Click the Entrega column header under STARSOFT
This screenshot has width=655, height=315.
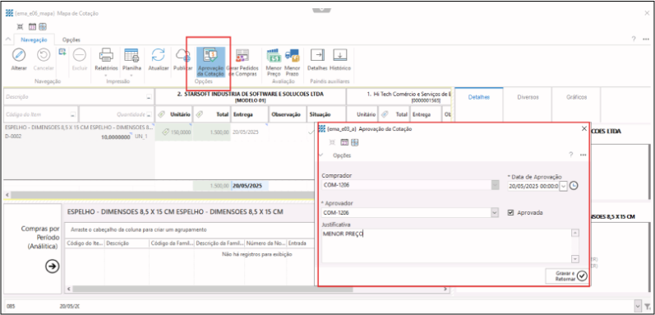[250, 114]
